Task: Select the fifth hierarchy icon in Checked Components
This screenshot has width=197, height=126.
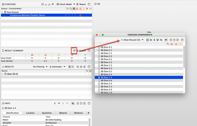Action: click(x=161, y=40)
